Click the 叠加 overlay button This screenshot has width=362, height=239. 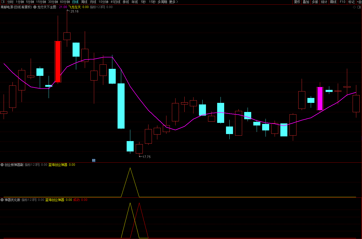306,2
